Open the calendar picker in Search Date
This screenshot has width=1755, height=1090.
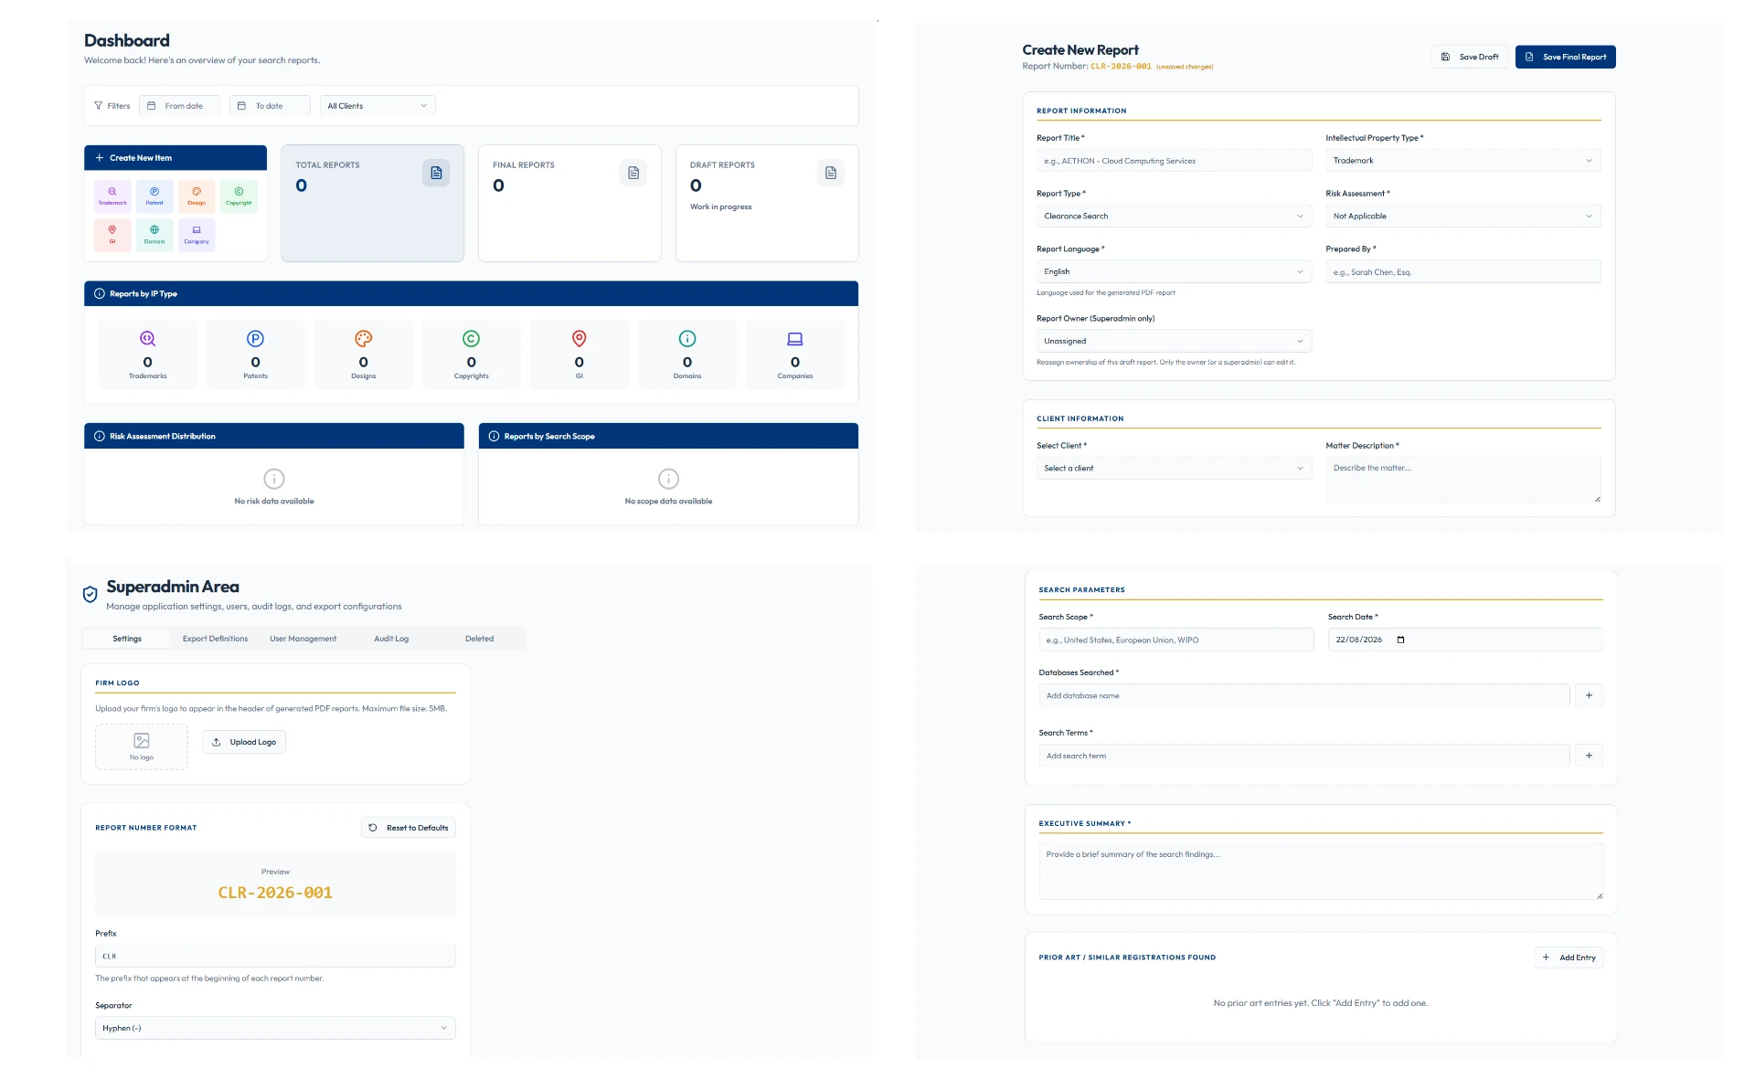[1400, 640]
